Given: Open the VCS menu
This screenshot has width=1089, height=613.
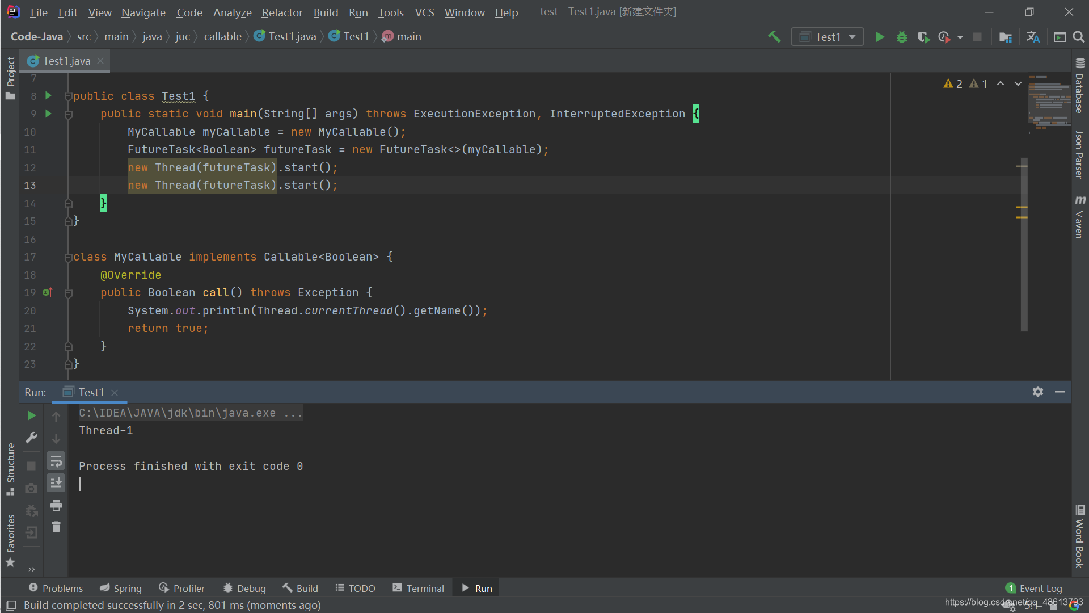Looking at the screenshot, I should (x=422, y=11).
